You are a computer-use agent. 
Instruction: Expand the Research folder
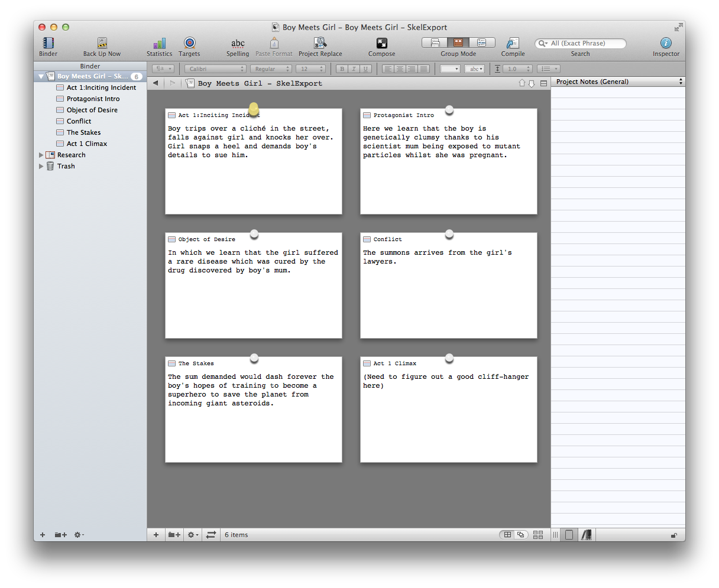41,154
